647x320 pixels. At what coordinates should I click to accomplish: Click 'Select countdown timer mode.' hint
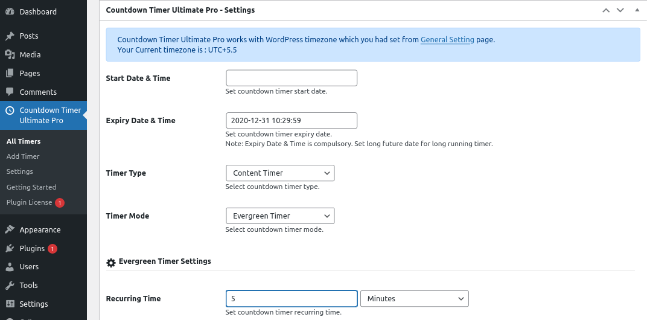[x=275, y=229]
